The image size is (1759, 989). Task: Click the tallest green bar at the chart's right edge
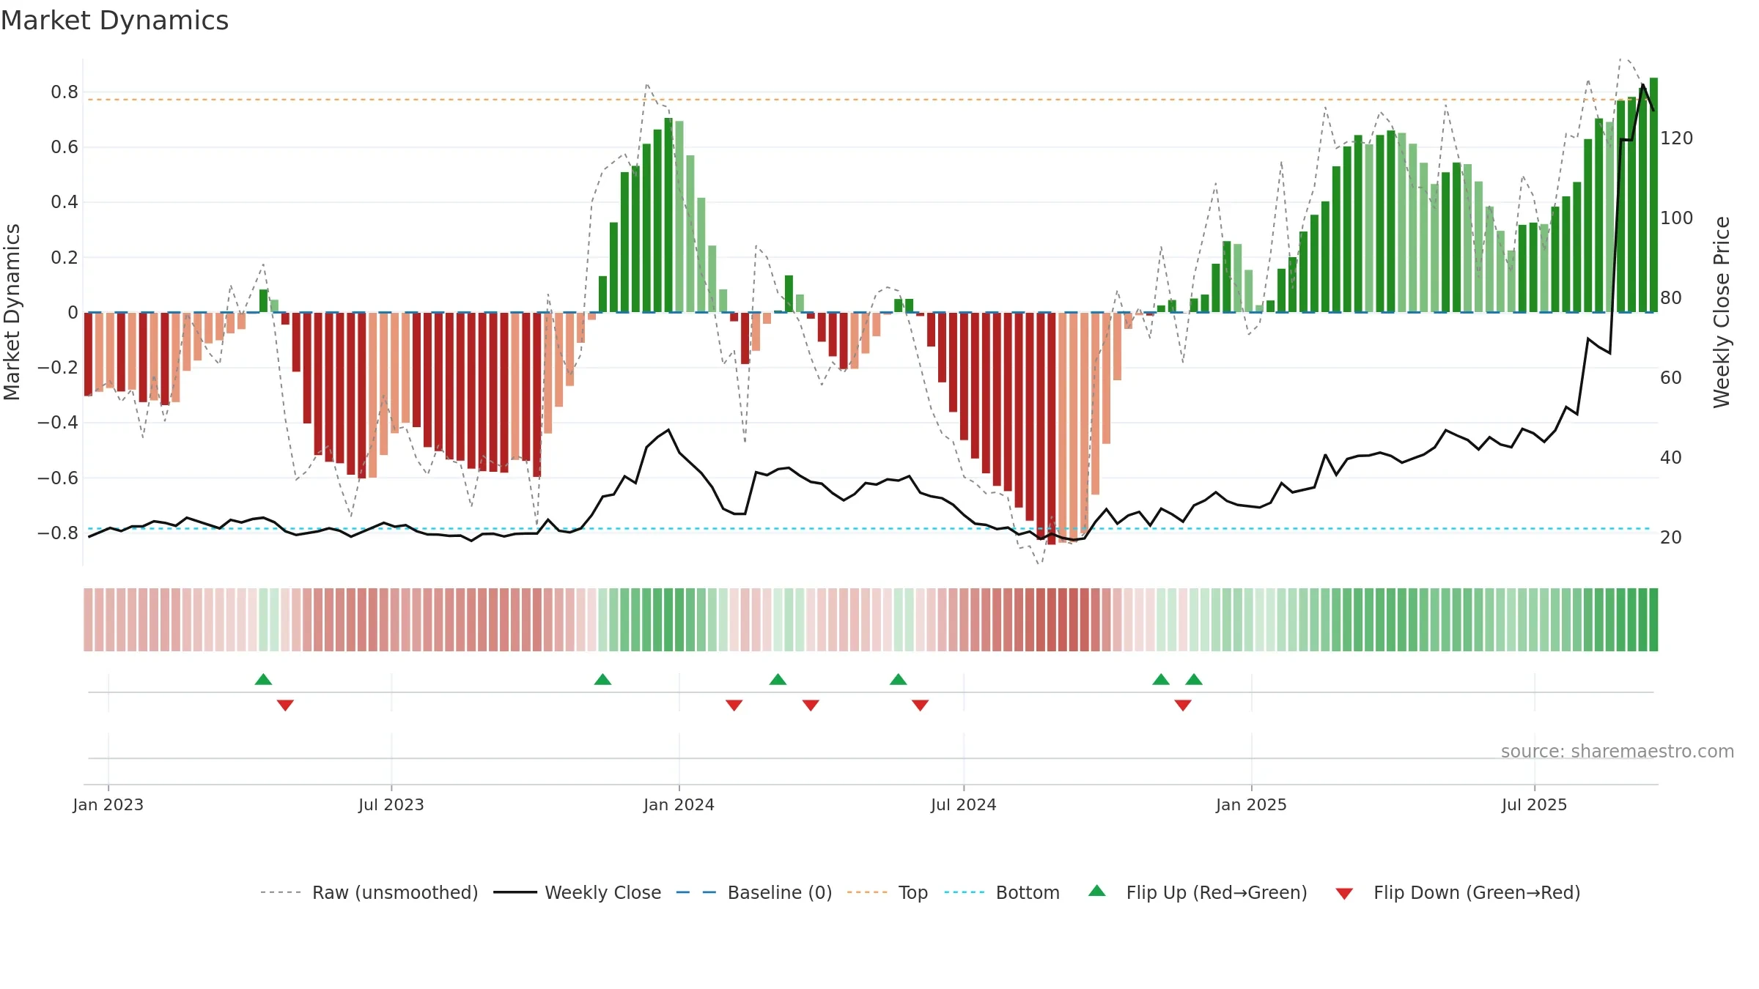point(1653,195)
